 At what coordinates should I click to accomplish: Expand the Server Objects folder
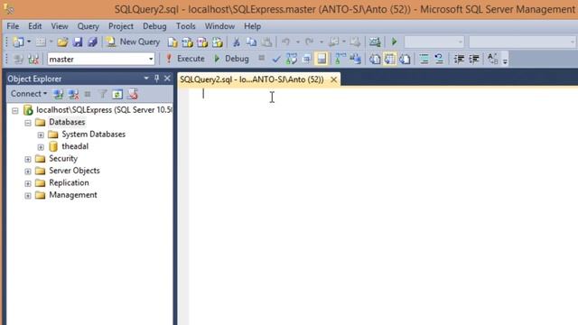click(x=28, y=171)
